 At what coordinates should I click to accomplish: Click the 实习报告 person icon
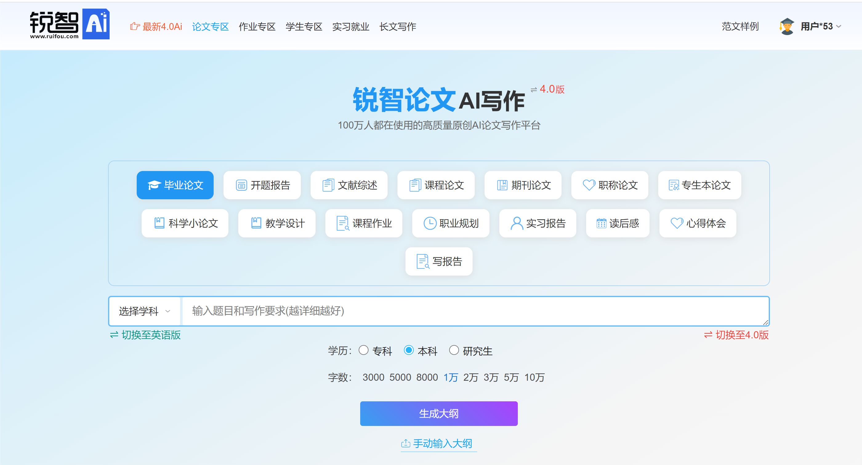tap(517, 223)
